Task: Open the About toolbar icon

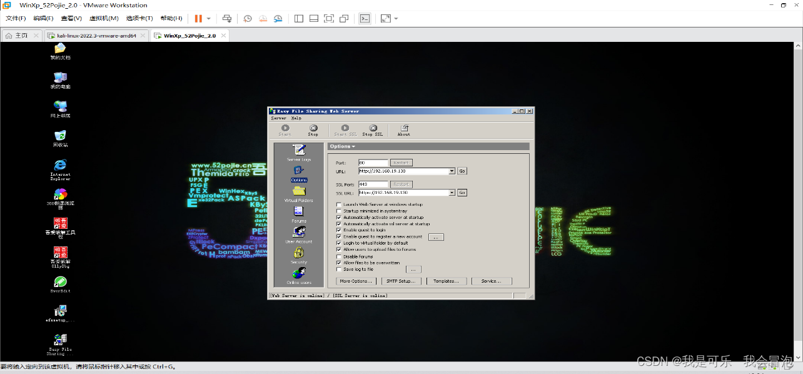Action: coord(404,129)
